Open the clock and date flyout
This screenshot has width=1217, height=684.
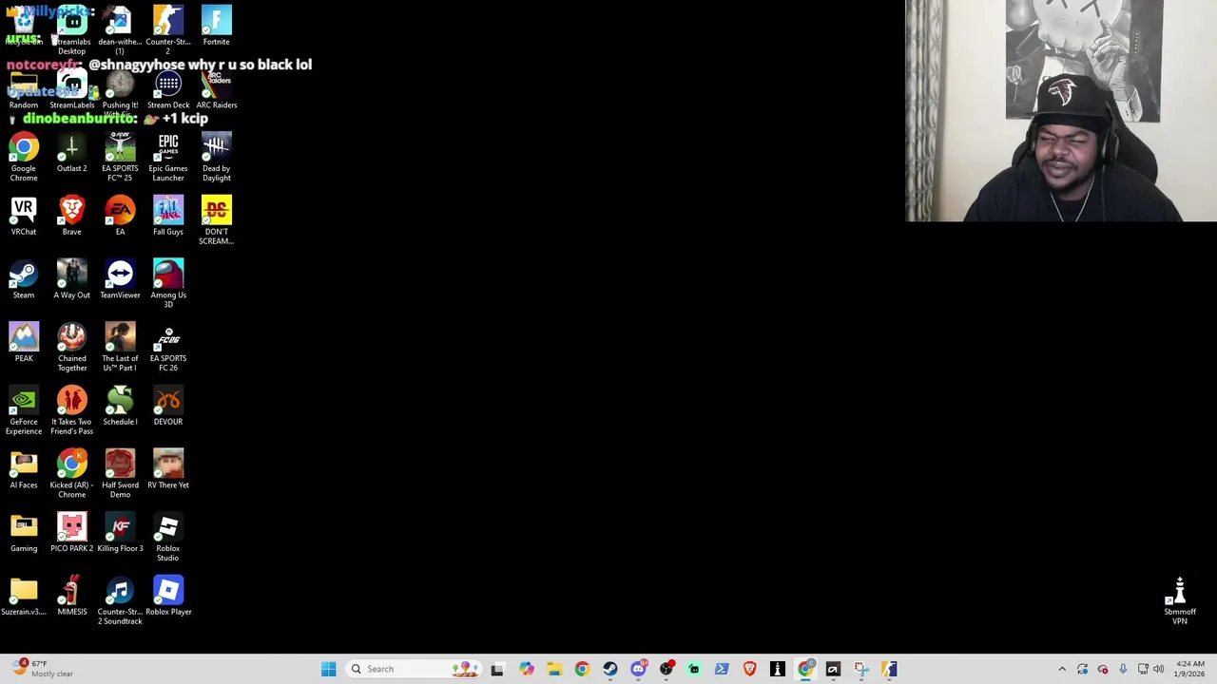tap(1190, 669)
